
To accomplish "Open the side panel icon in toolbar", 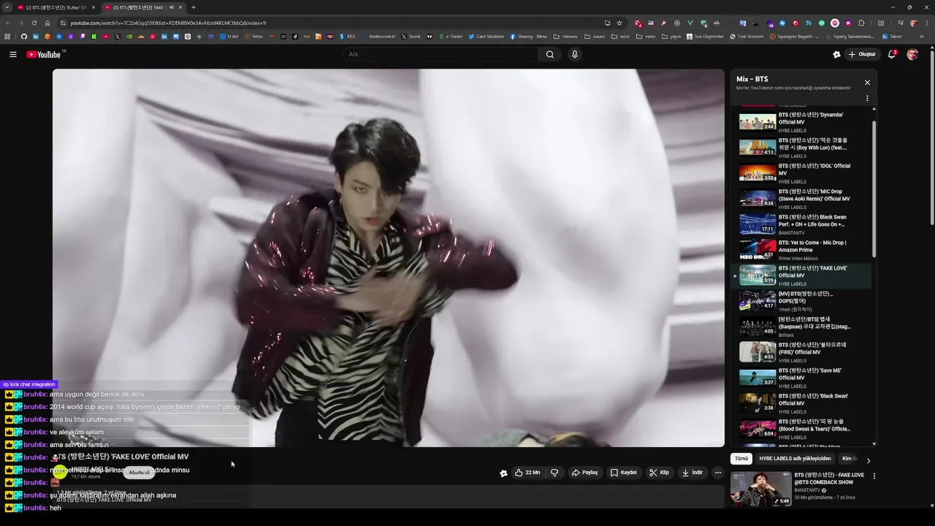I will tap(880, 23).
